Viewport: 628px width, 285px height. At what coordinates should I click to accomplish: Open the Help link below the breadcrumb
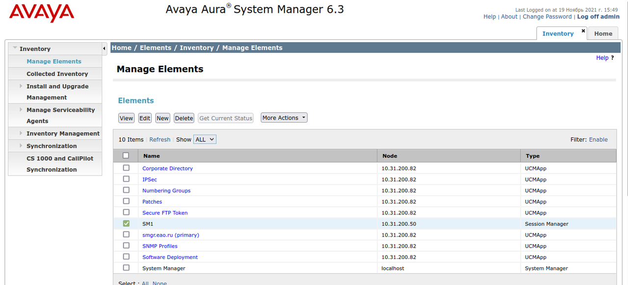coord(602,58)
